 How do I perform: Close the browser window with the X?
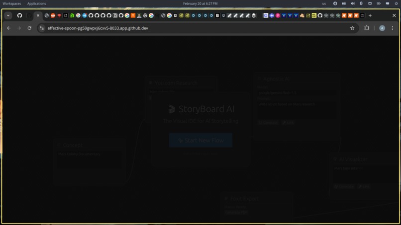coord(394,15)
